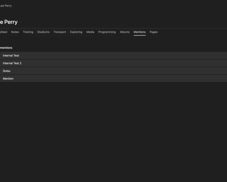Switch to the Media tab
Image resolution: width=227 pixels, height=182 pixels.
(x=90, y=32)
